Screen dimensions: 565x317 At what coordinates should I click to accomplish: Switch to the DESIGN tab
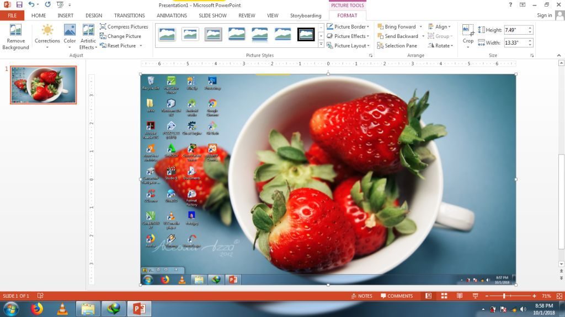tap(94, 15)
